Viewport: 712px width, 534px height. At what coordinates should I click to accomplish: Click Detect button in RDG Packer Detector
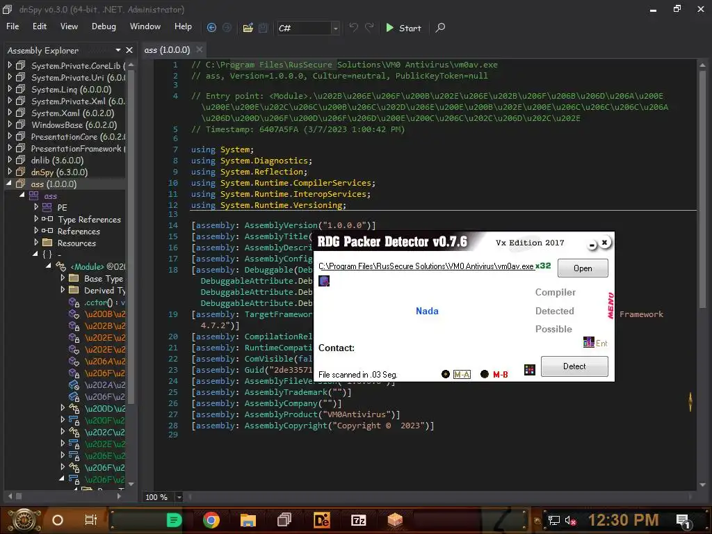coord(574,366)
